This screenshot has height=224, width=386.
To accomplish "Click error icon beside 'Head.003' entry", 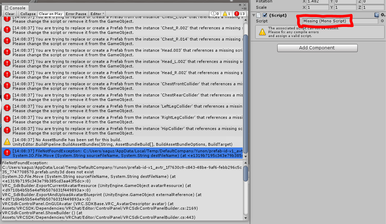I will (x=7, y=52).
